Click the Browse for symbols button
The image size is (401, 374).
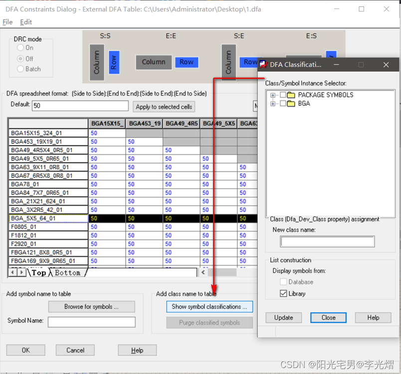[91, 306]
